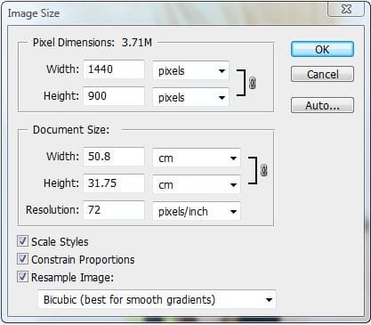Confirm with the OK button
This screenshot has height=325, width=371.
322,49
